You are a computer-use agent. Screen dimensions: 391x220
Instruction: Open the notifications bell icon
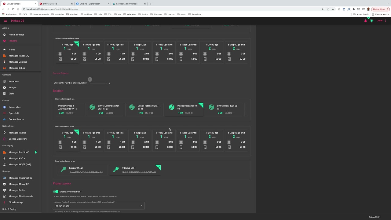tap(365, 21)
